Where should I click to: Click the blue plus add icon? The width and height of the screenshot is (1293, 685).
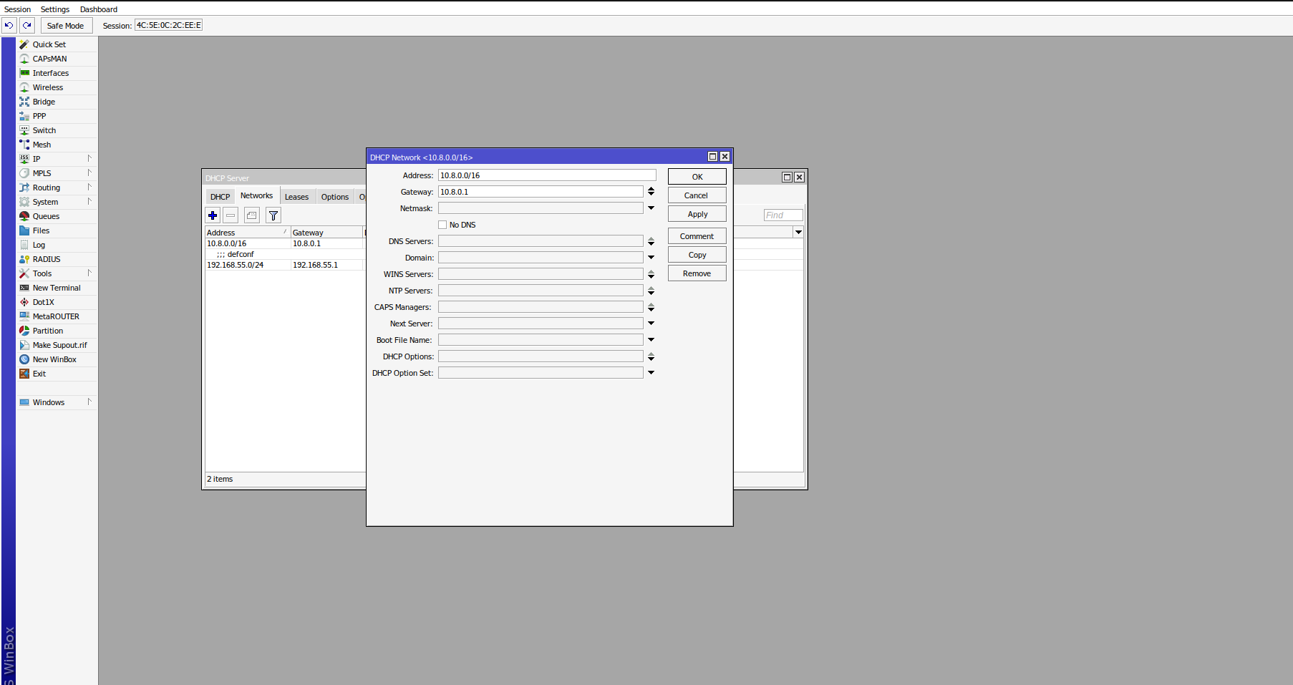click(x=213, y=215)
